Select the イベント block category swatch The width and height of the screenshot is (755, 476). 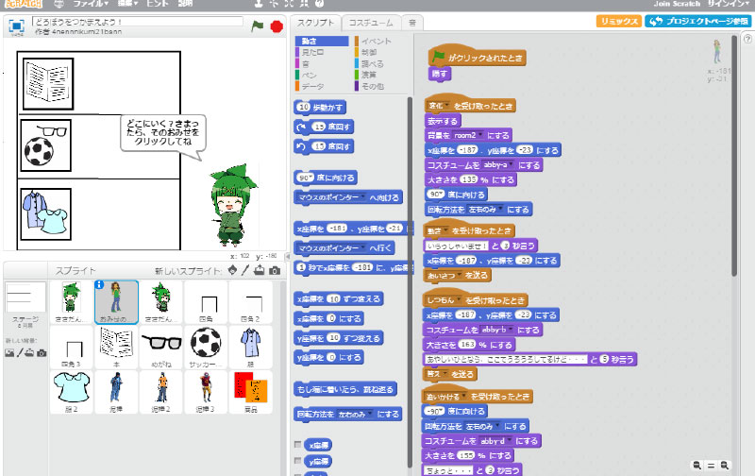click(x=377, y=41)
